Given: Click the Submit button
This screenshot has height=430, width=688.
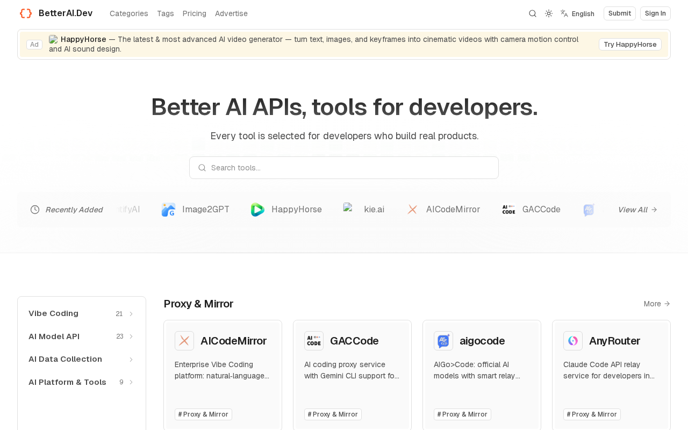Looking at the screenshot, I should click(x=620, y=13).
